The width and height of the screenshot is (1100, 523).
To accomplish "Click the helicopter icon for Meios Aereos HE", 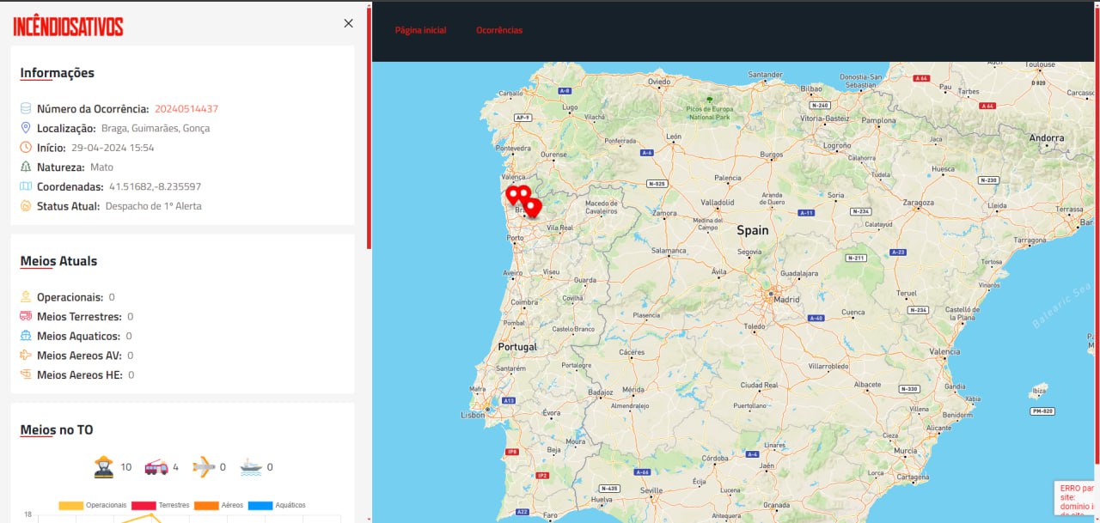I will point(25,374).
